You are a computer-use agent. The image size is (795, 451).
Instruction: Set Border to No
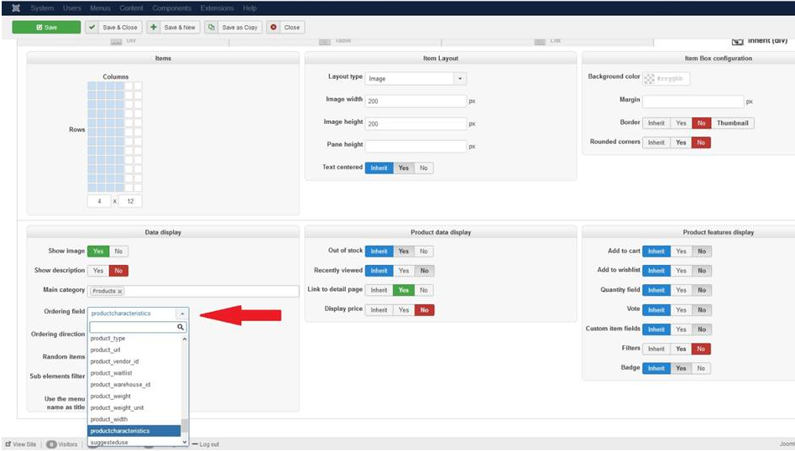click(x=701, y=123)
